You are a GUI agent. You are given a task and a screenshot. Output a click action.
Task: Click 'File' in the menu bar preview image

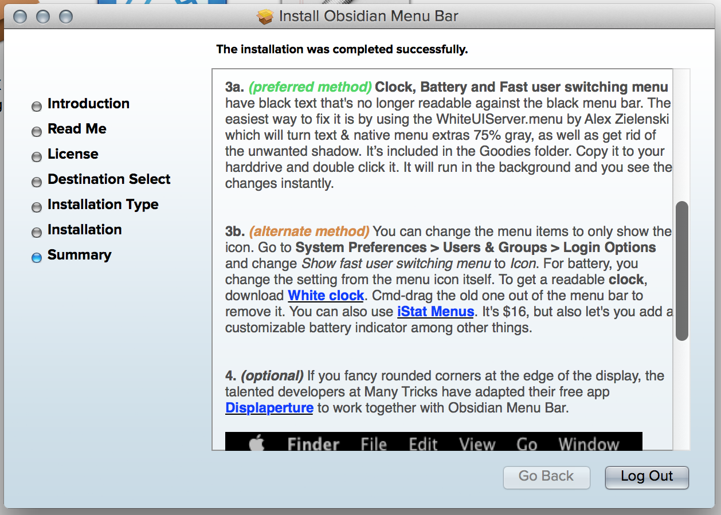374,444
